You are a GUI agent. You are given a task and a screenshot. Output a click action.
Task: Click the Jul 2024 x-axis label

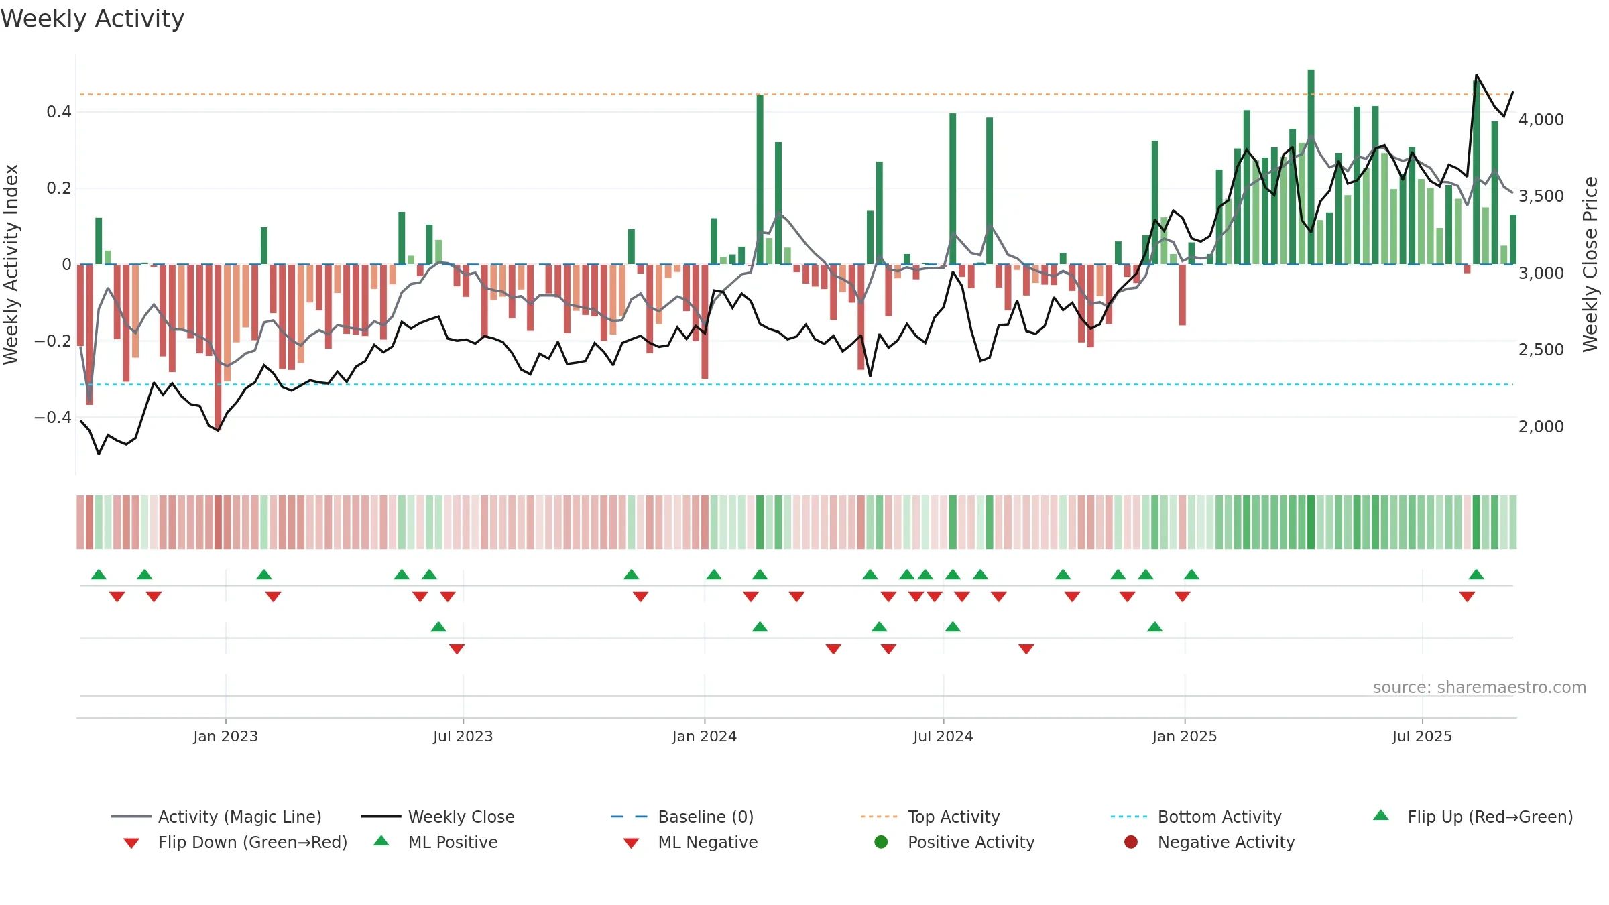pyautogui.click(x=943, y=736)
